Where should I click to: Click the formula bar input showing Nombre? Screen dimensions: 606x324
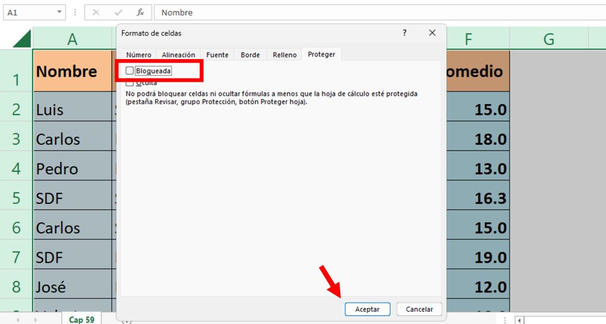pos(379,12)
